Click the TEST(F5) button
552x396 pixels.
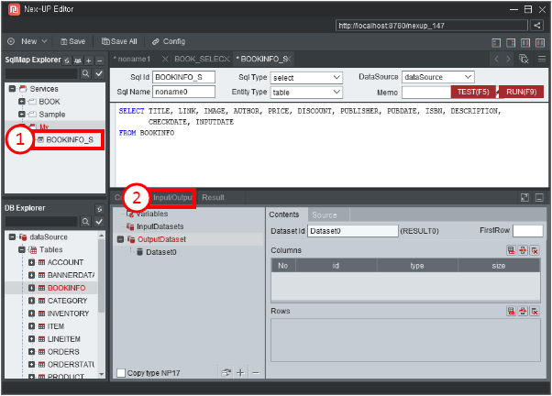(x=473, y=92)
